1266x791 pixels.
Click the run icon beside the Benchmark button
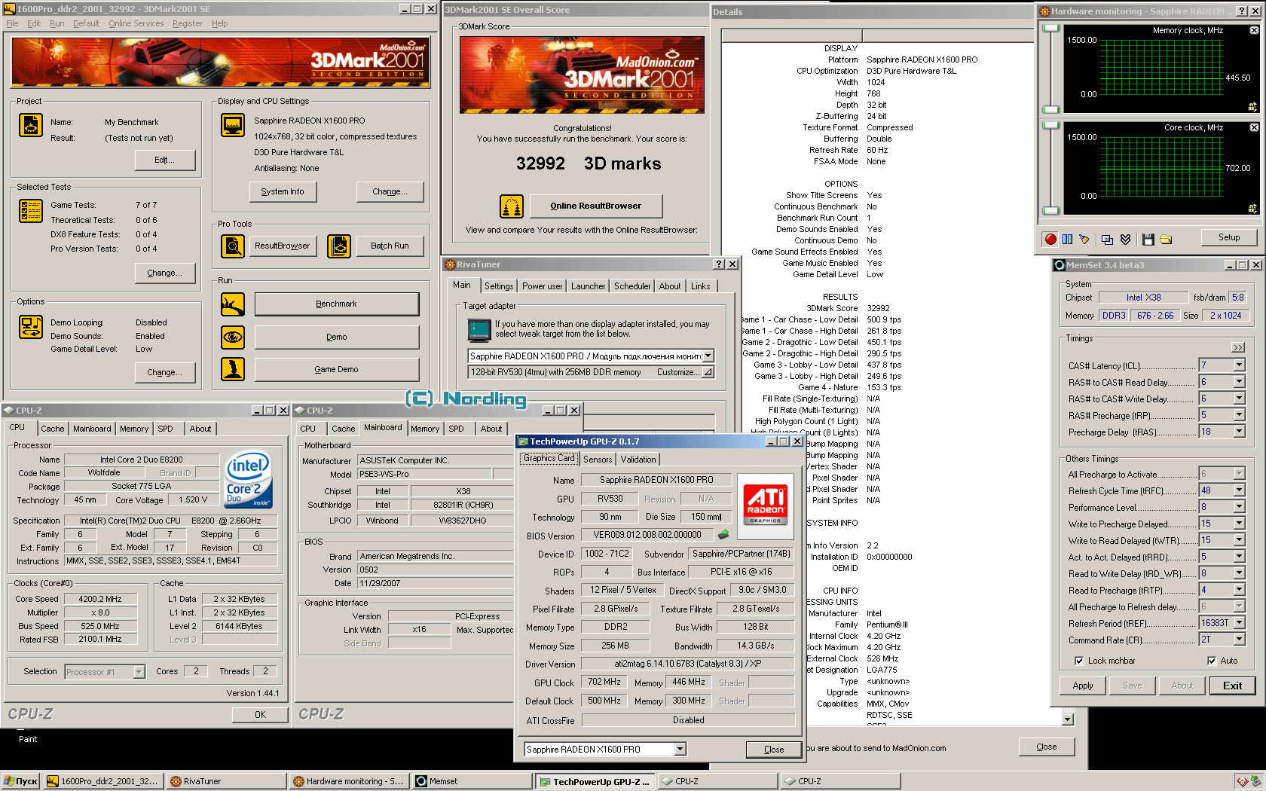pyautogui.click(x=233, y=304)
